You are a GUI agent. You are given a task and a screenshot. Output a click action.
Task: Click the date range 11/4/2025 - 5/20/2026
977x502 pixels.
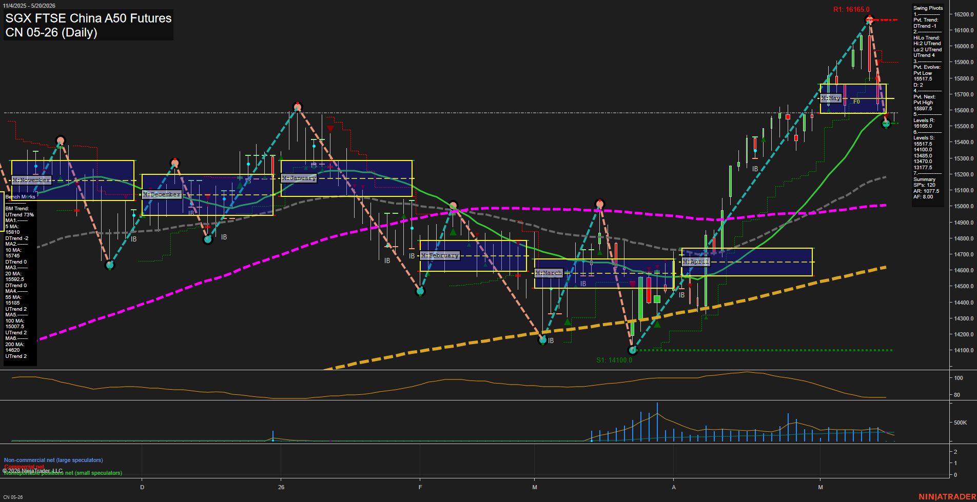click(29, 6)
